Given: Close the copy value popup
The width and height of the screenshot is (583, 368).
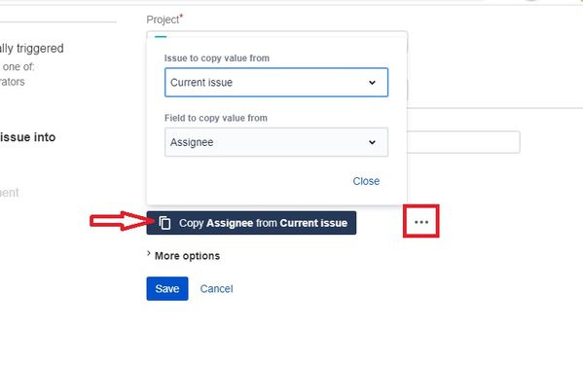Looking at the screenshot, I should pyautogui.click(x=366, y=181).
